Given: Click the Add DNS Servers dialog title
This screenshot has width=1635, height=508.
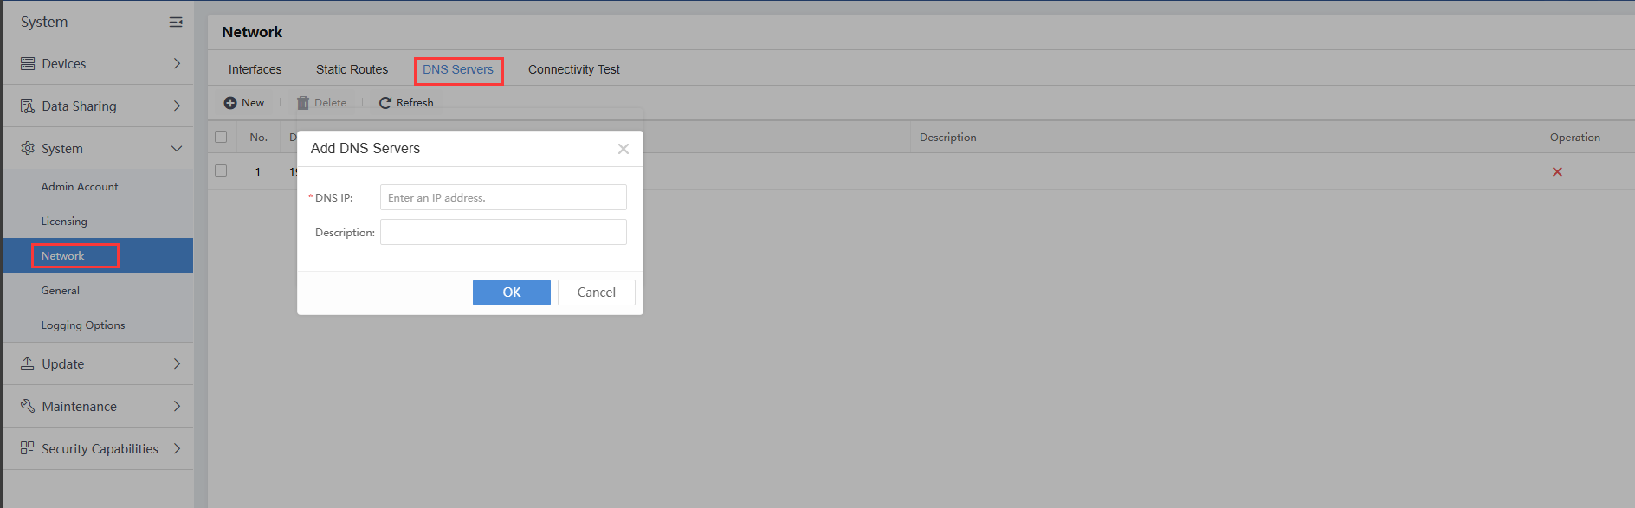Looking at the screenshot, I should click(x=365, y=148).
